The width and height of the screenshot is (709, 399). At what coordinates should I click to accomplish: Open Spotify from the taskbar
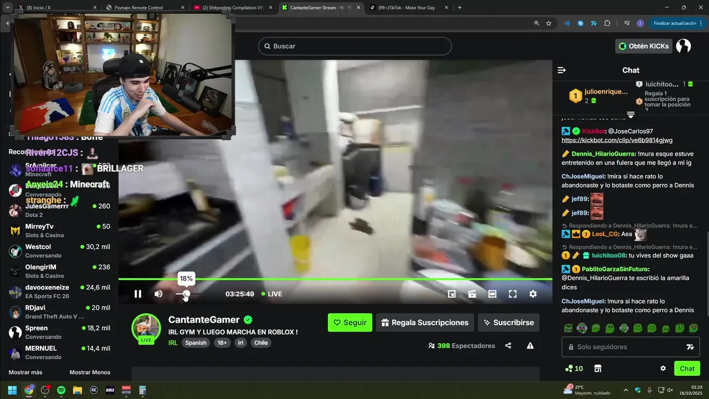pyautogui.click(x=61, y=390)
